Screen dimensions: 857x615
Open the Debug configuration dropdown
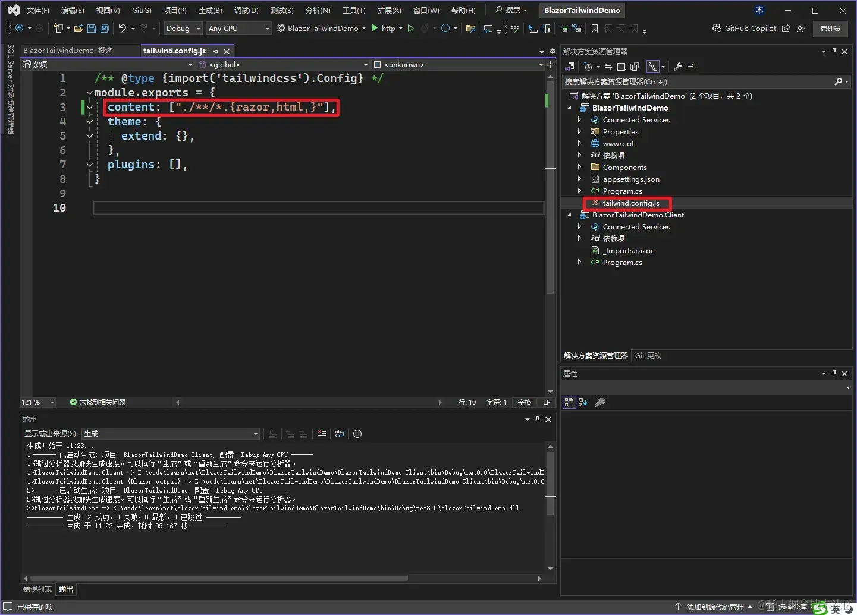(183, 28)
